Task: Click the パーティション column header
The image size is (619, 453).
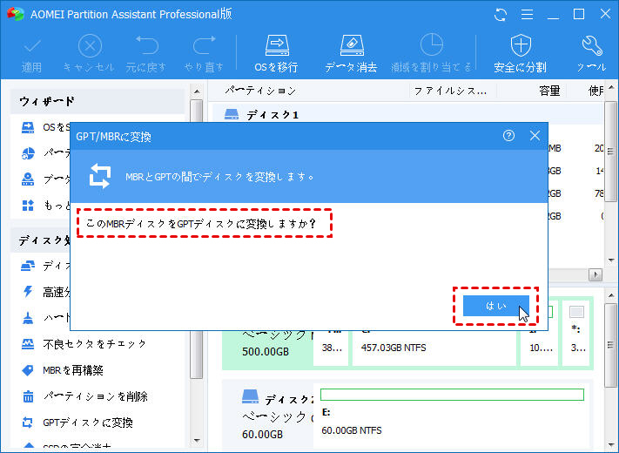Action: [260, 91]
